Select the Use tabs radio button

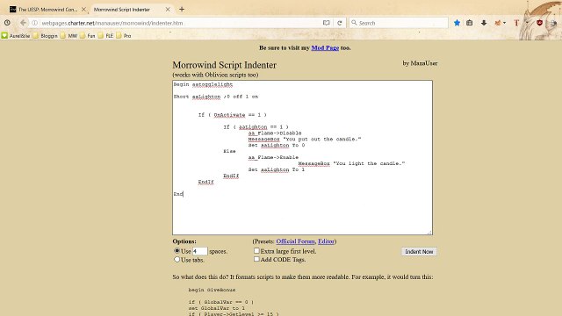pos(177,260)
